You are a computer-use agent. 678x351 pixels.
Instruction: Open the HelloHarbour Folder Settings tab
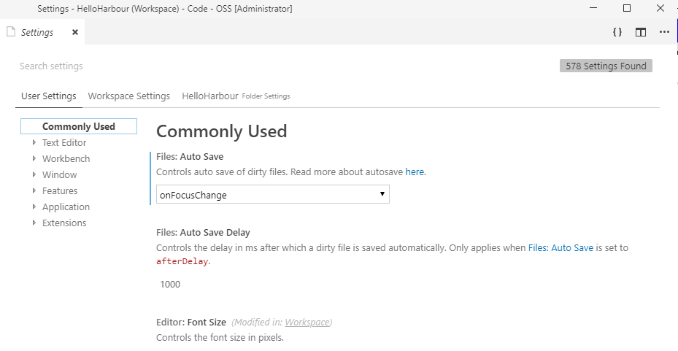(236, 96)
